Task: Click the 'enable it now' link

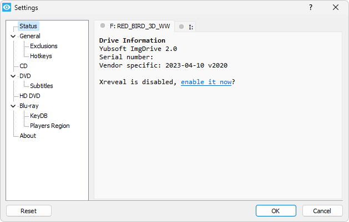Action: [206, 82]
